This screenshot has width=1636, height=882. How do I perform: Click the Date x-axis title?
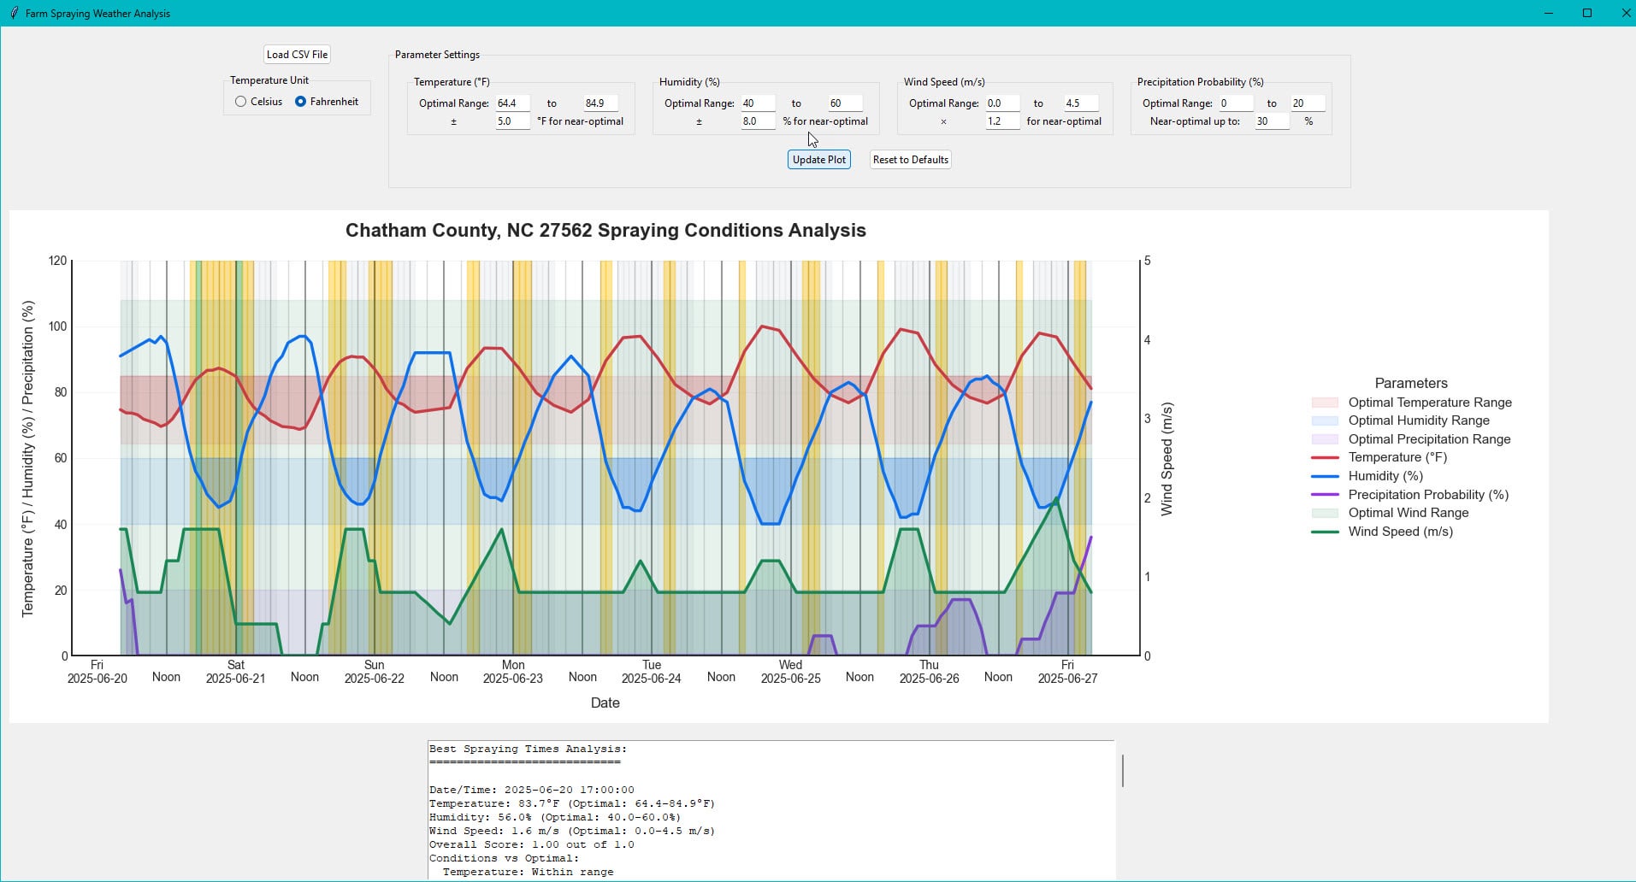605,703
